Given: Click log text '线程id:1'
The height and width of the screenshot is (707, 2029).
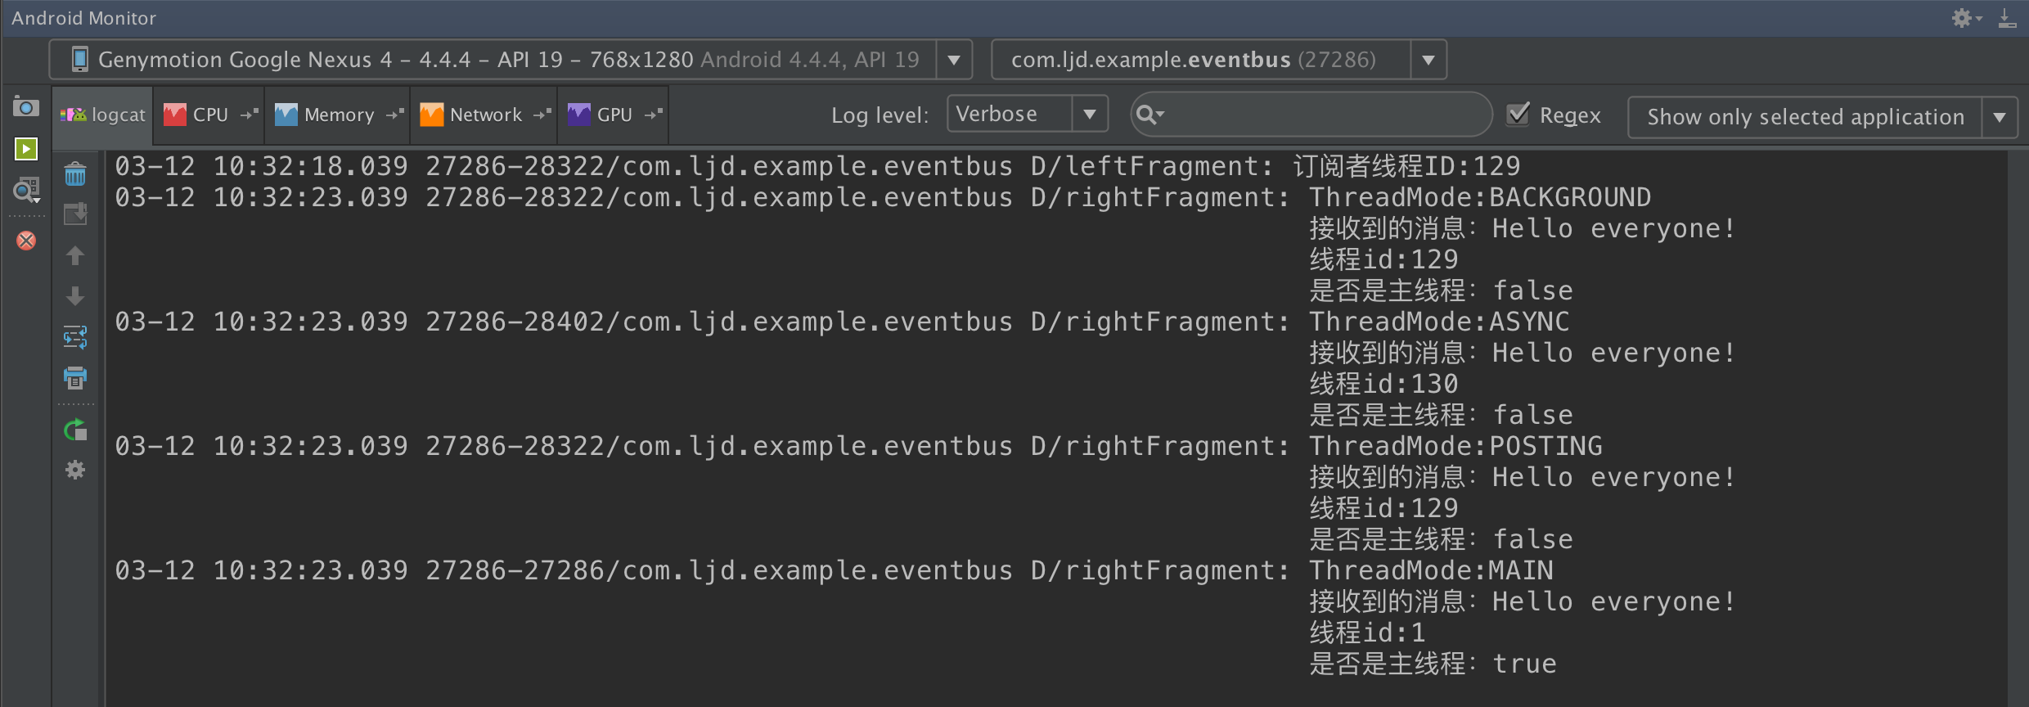Looking at the screenshot, I should click(1367, 633).
